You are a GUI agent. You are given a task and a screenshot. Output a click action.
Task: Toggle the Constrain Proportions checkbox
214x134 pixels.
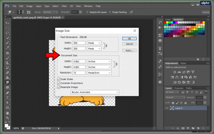pos(59,83)
